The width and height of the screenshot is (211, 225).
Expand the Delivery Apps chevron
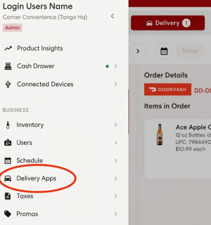point(116,178)
